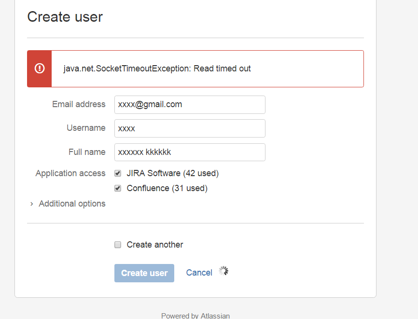Click the Powered by Atlassian footer text

tap(195, 316)
